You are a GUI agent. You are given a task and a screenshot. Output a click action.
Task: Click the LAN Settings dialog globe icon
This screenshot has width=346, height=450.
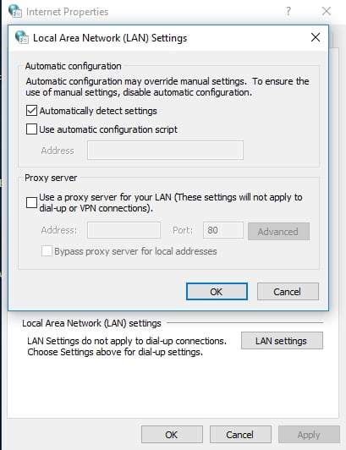click(x=21, y=37)
